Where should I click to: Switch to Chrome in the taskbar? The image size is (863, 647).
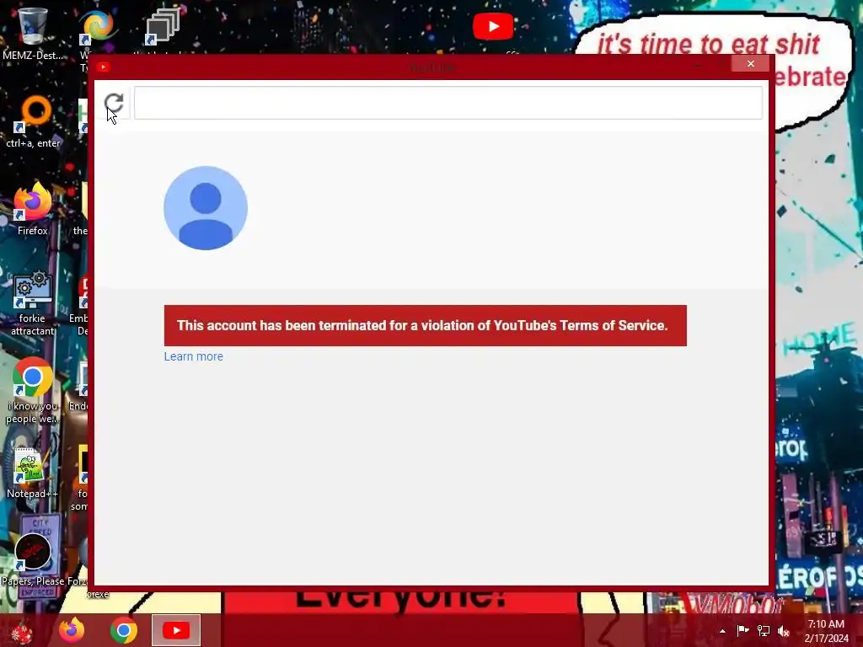click(x=124, y=630)
